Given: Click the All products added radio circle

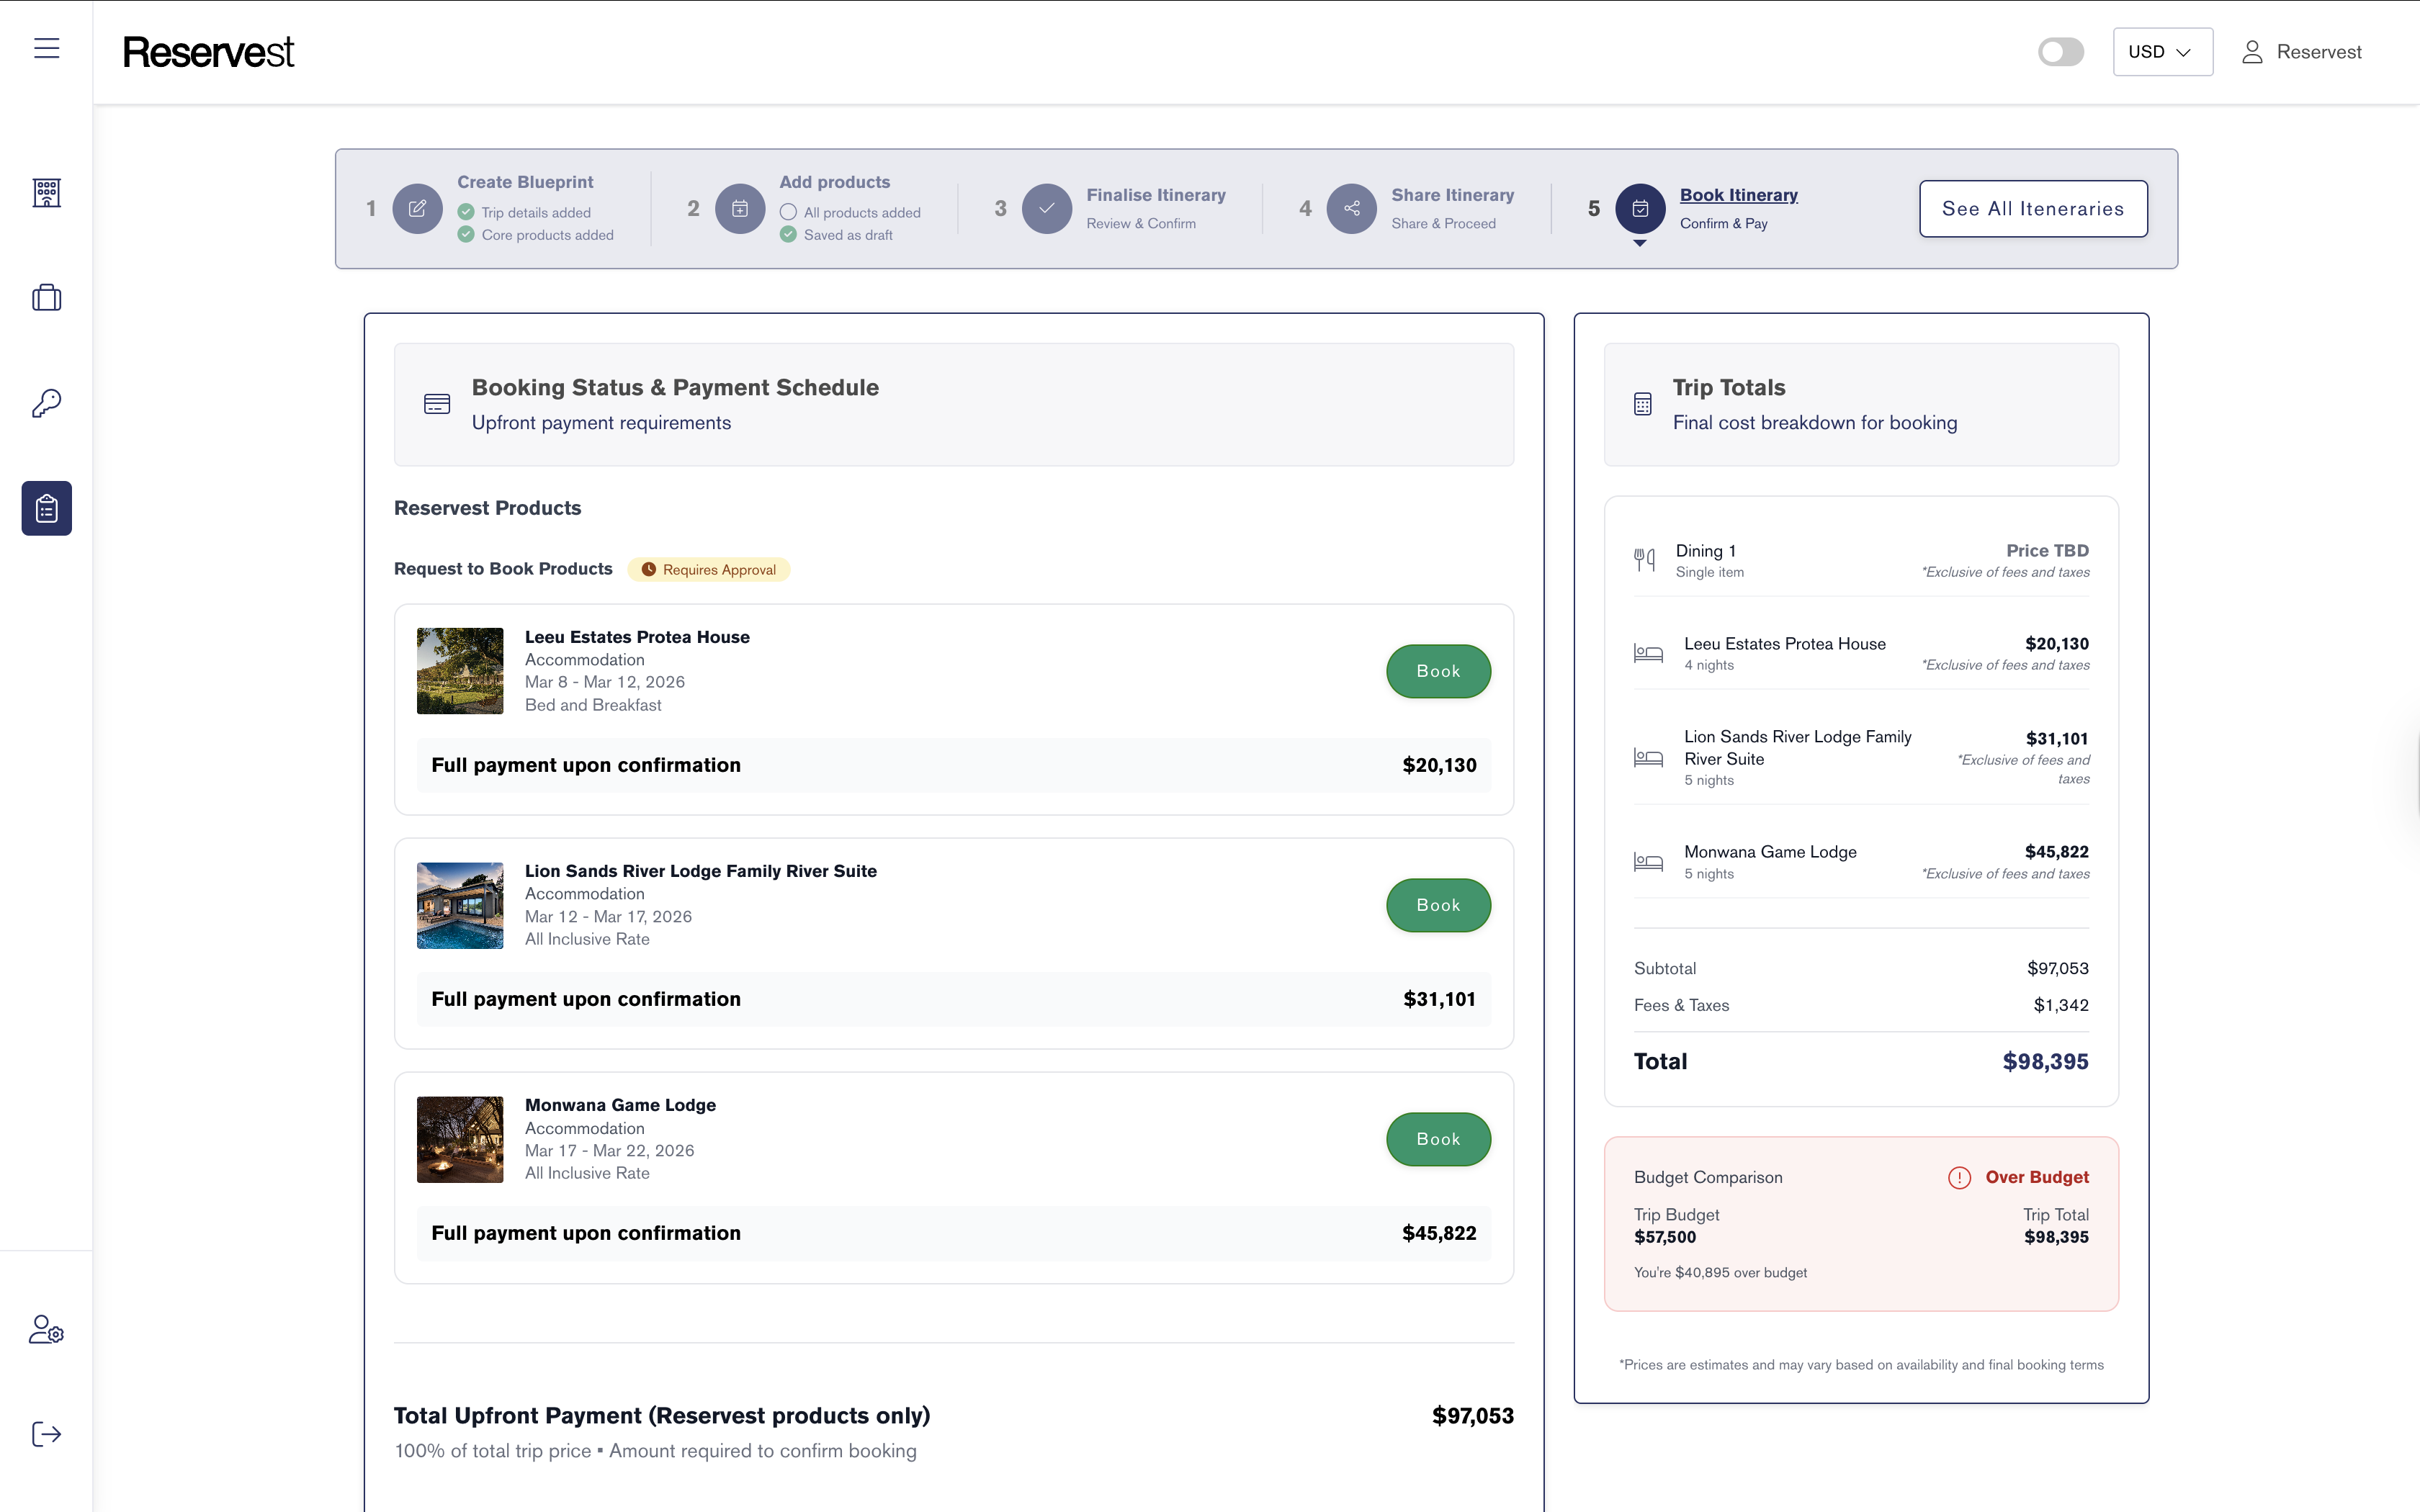Looking at the screenshot, I should point(788,212).
